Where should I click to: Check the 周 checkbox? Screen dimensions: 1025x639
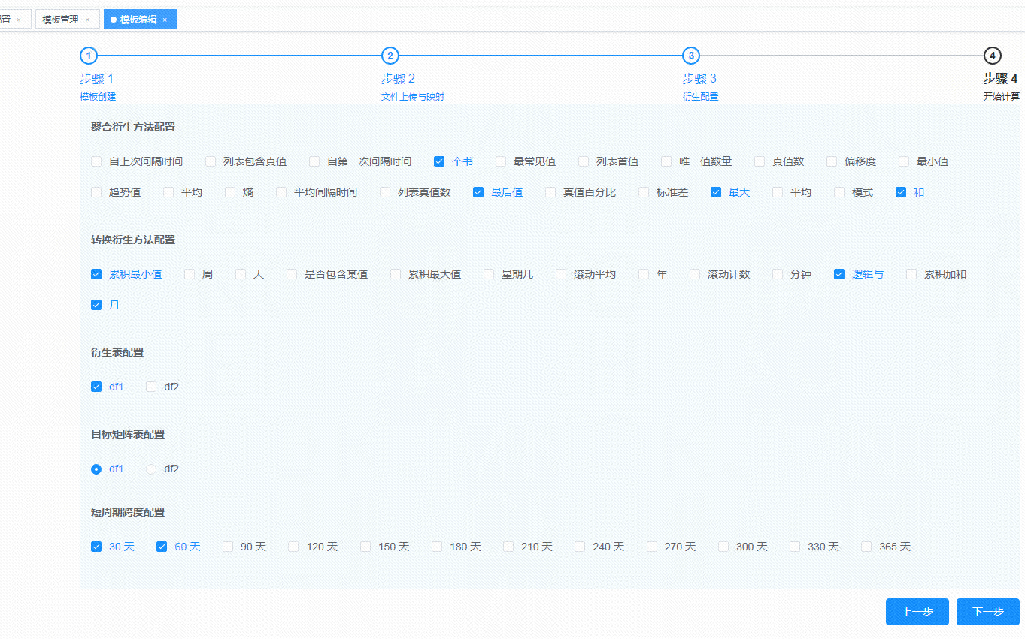coord(190,274)
